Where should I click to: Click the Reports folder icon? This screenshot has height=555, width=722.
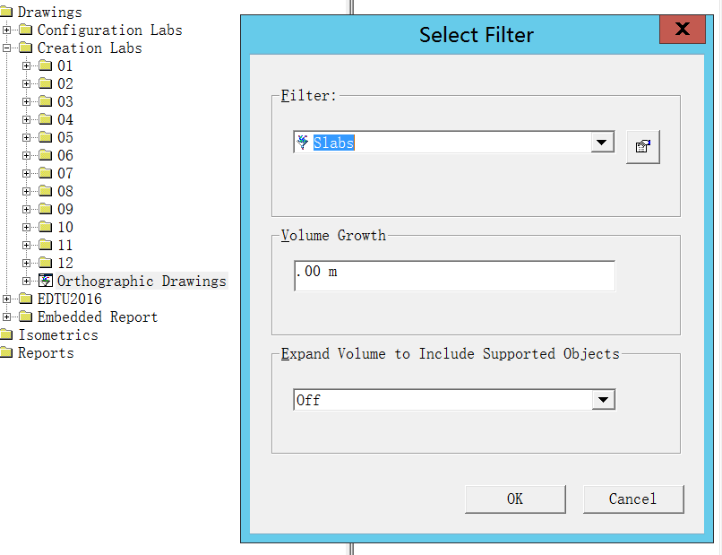(6, 352)
